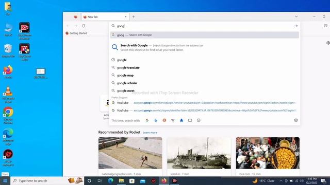Click the Firefox reload button
The height and width of the screenshot is (185, 330).
click(x=84, y=26)
